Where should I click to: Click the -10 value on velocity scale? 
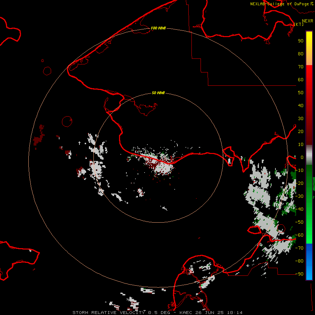299,170
